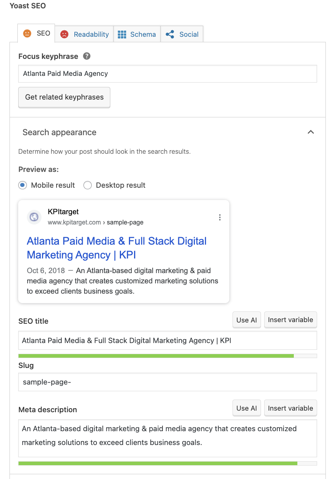This screenshot has width=329, height=479.
Task: Click the SEO title length progress bar
Action: tap(168, 356)
